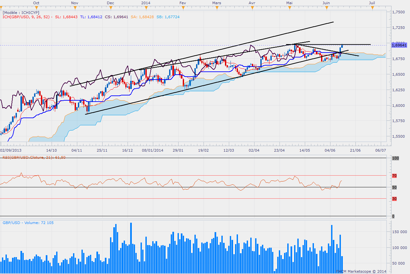
Task: Select the GBP/USD - Volume: 72 105 label
Action: pos(28,223)
